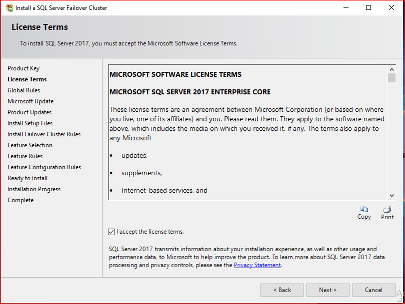Select Install Failover Cluster Rules step
The image size is (405, 304).
click(44, 134)
